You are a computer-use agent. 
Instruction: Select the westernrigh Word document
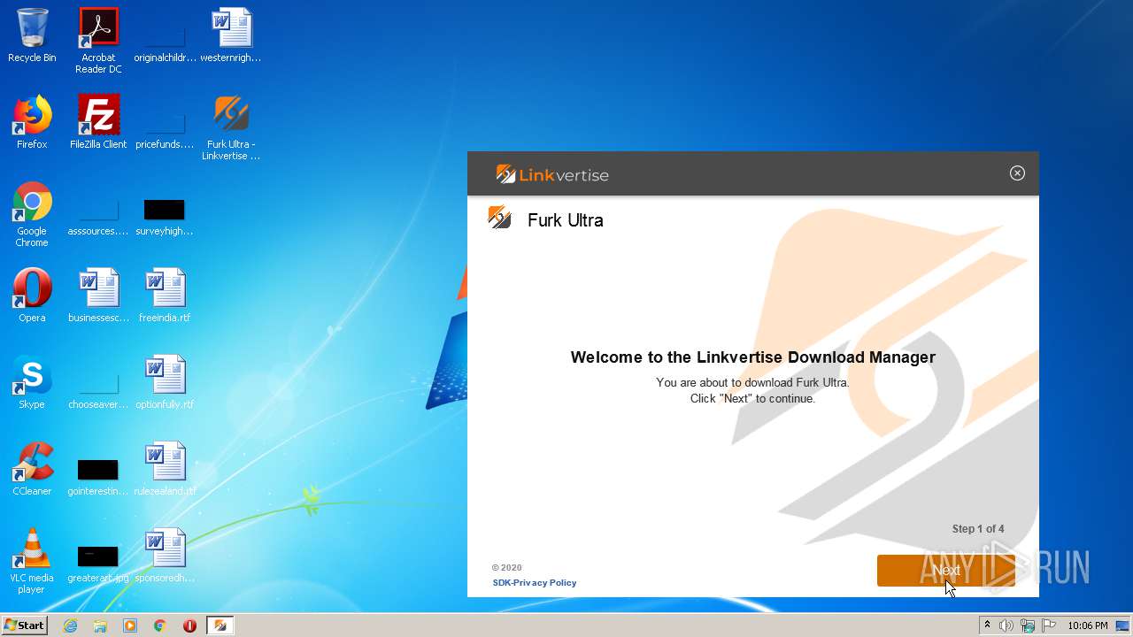click(x=231, y=35)
